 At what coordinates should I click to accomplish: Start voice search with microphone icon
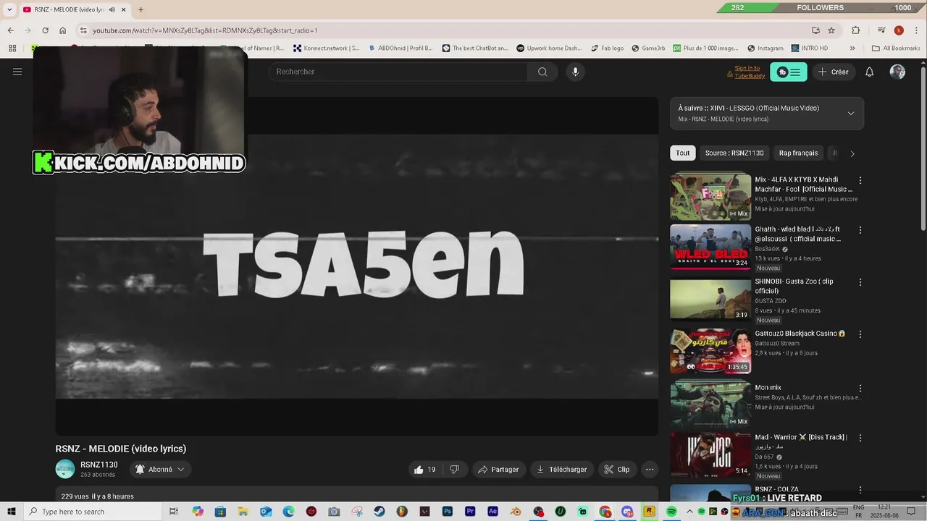(575, 72)
